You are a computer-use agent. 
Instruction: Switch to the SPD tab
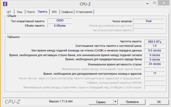54,12
